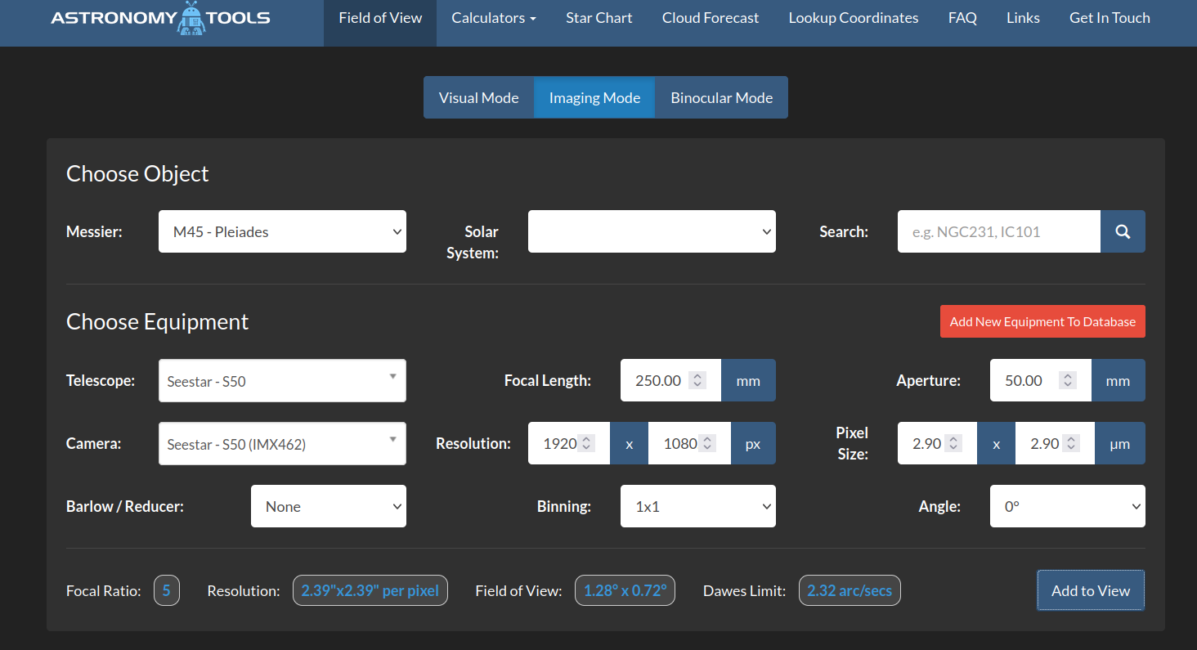Click the second Pixel Size spinner
This screenshot has height=650, width=1197.
click(x=1072, y=443)
